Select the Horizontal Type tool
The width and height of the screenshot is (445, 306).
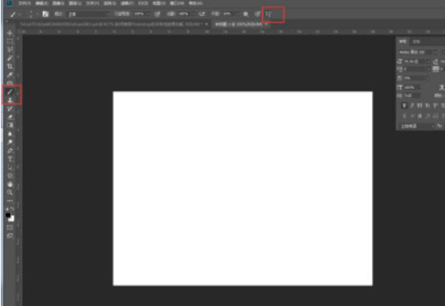[10, 159]
